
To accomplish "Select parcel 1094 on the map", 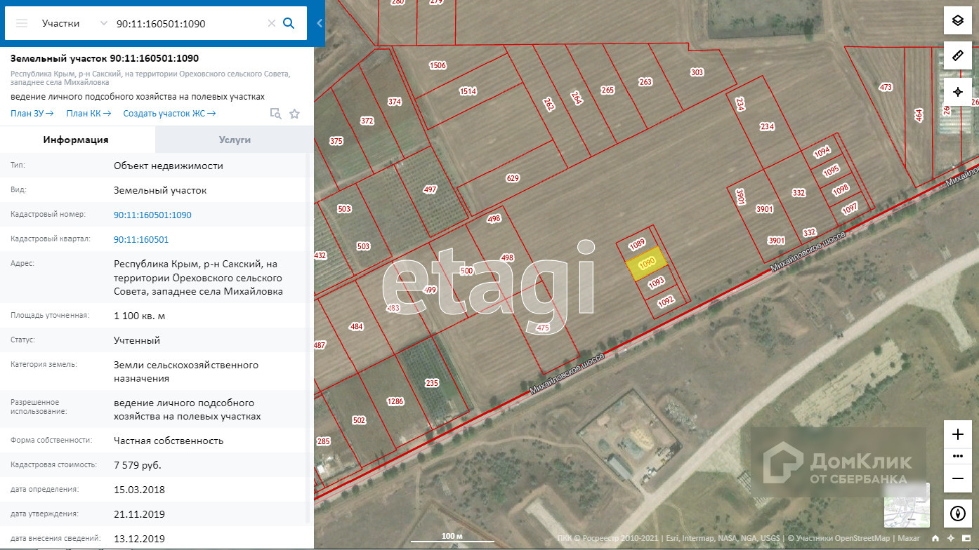I will (822, 151).
